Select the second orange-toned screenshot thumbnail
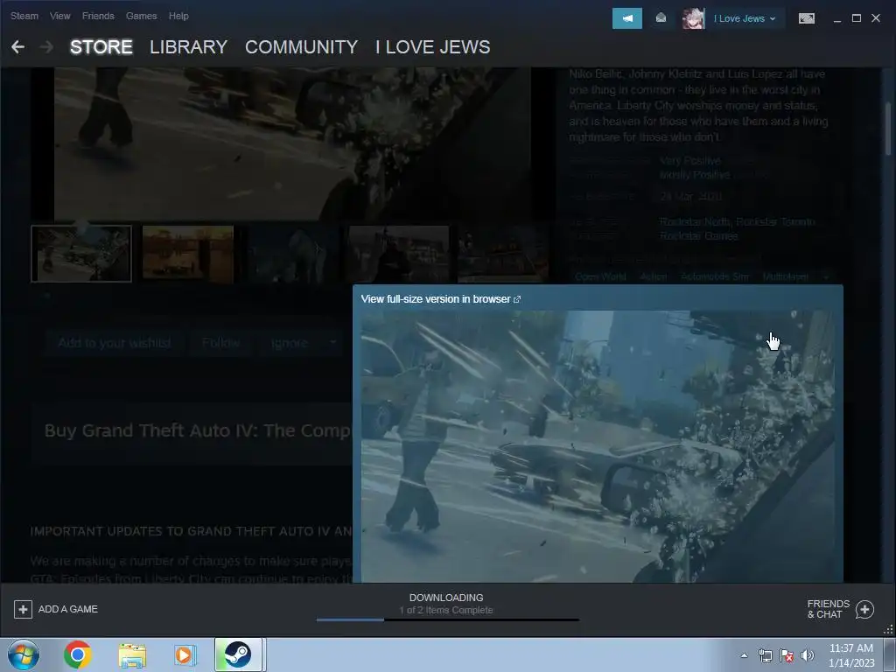Viewport: 896px width, 672px height. point(188,254)
